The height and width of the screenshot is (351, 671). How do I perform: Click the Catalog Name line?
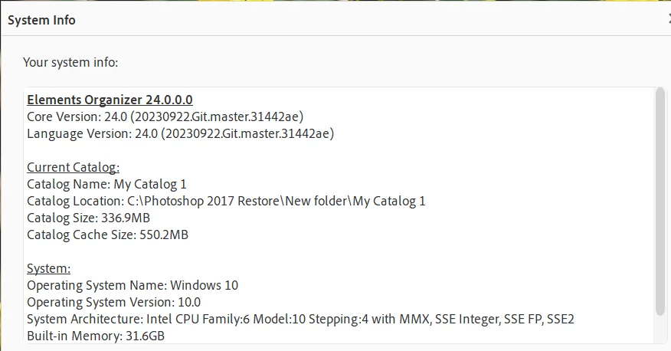click(106, 184)
